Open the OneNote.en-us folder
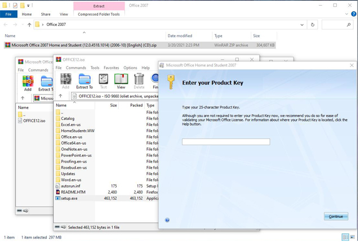 [x=74, y=149]
